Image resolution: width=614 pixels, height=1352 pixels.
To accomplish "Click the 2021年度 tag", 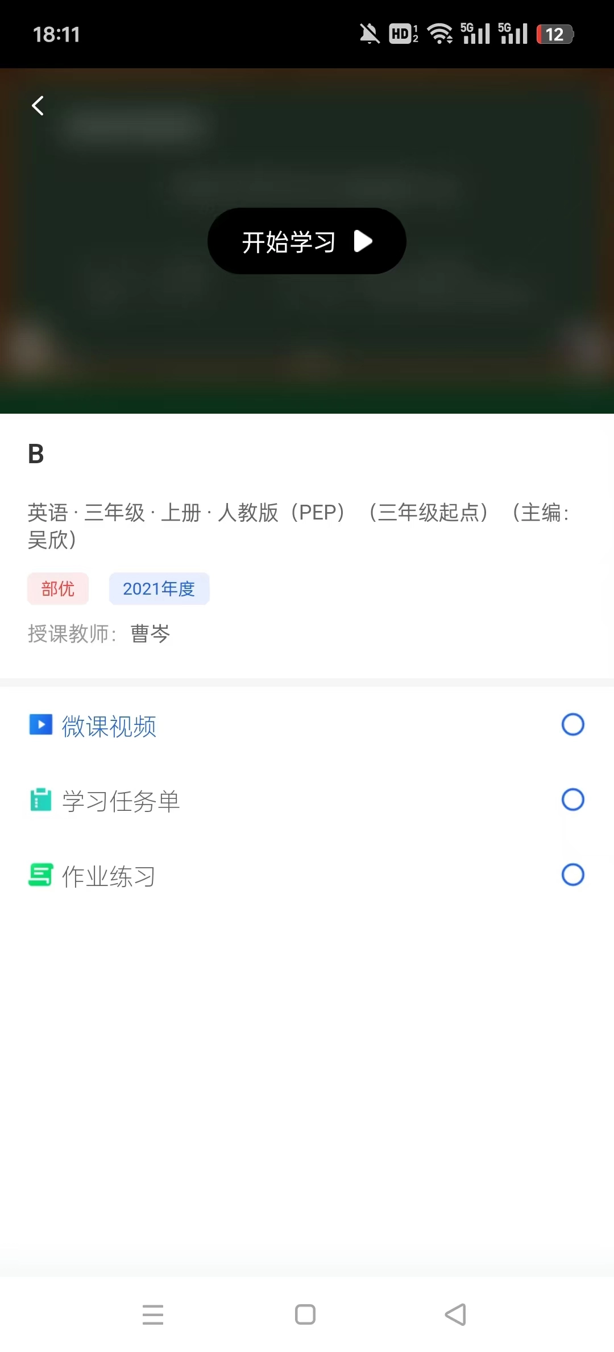I will (x=159, y=588).
